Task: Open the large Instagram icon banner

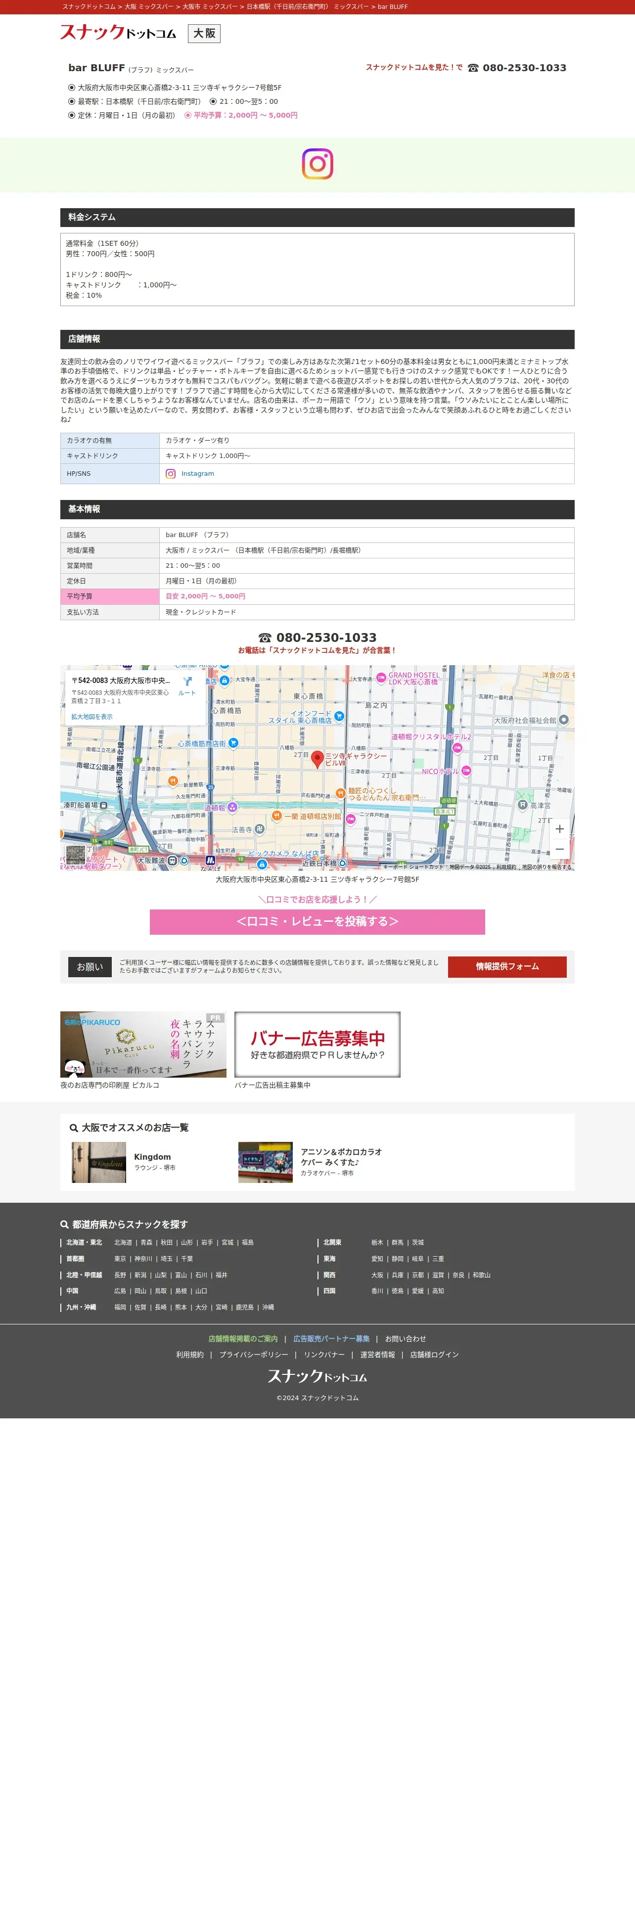Action: (317, 164)
